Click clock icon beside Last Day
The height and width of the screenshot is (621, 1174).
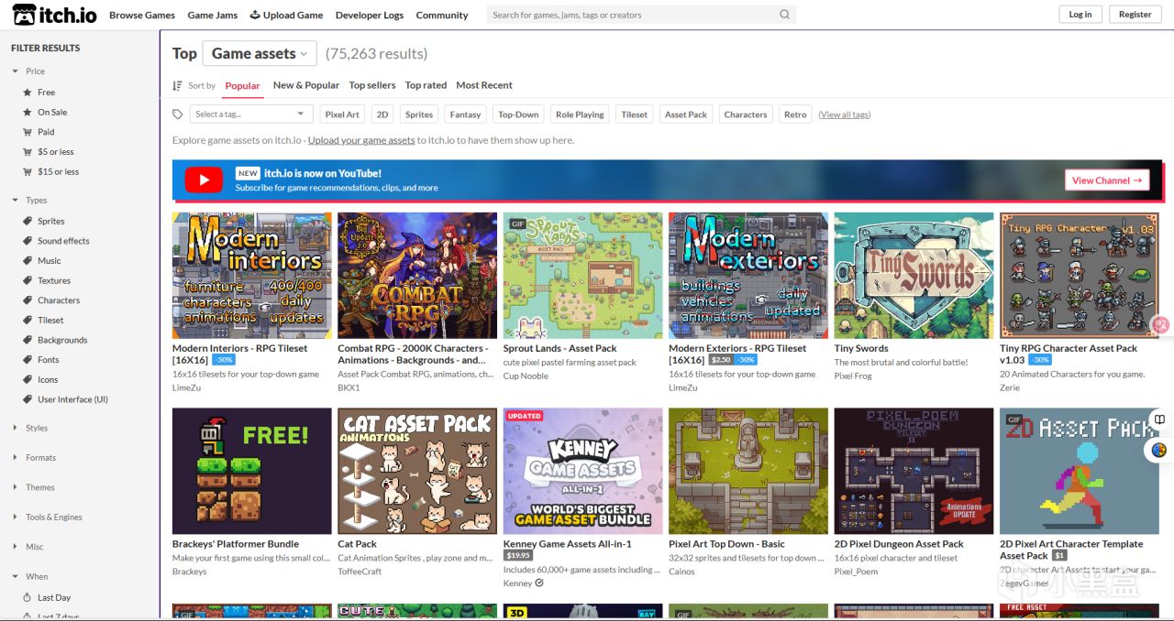pos(28,598)
